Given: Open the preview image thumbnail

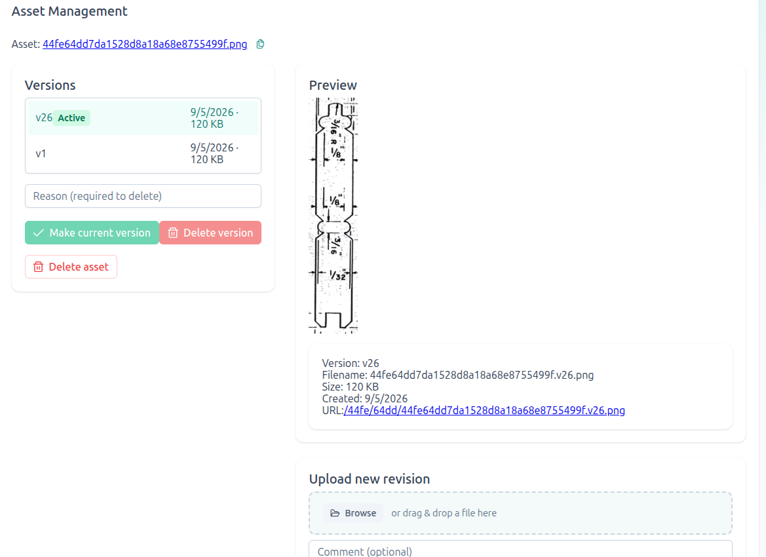Looking at the screenshot, I should [333, 216].
